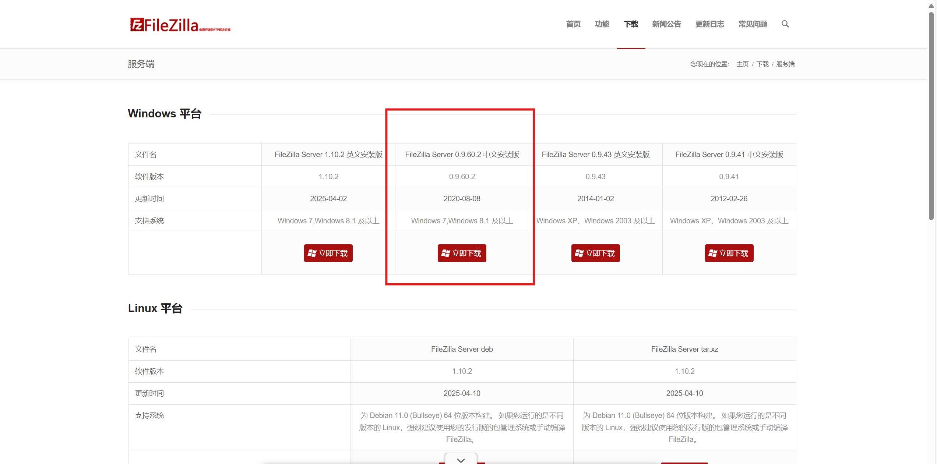
Task: Click 下载 breadcrumb link
Action: 762,64
